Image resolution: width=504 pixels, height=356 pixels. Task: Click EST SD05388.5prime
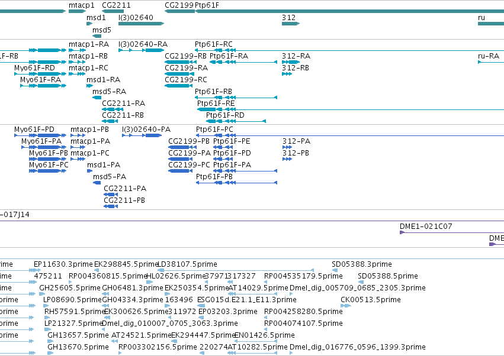[x=388, y=276]
